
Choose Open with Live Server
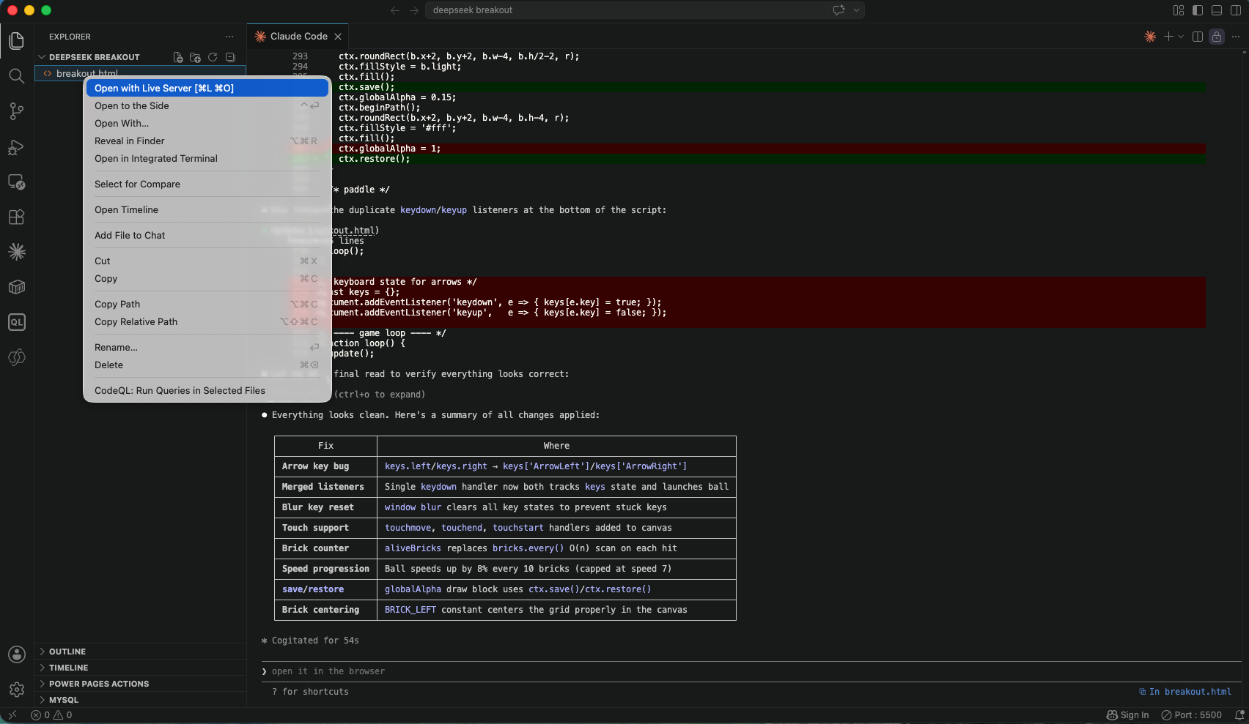[x=207, y=88]
